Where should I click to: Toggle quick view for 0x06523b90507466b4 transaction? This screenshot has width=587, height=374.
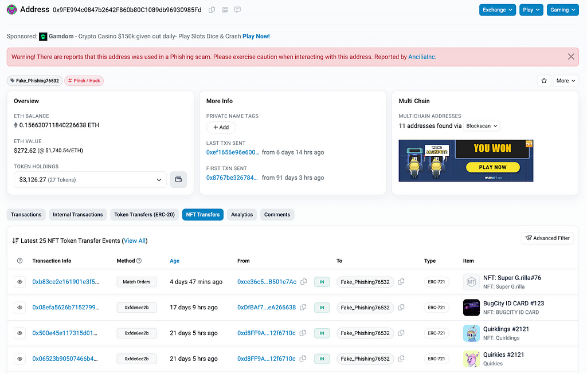20,359
